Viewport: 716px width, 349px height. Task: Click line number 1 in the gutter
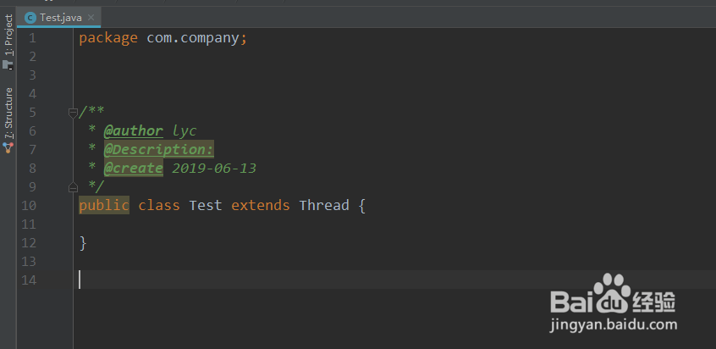pyautogui.click(x=31, y=38)
